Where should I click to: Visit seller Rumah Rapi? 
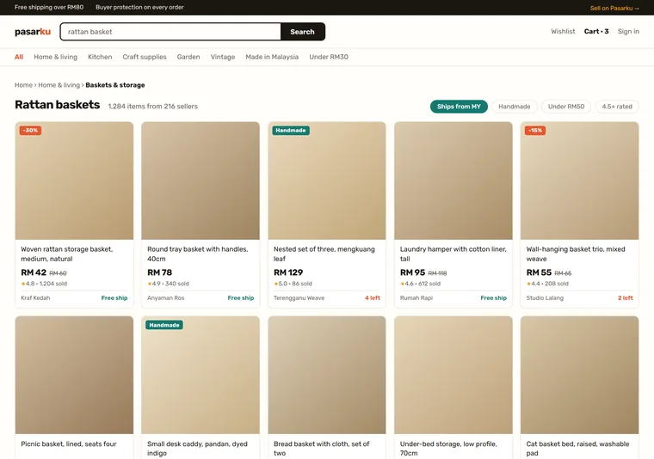416,298
